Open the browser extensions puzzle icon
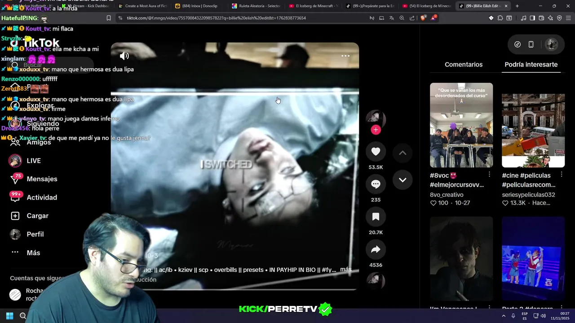The height and width of the screenshot is (323, 575). coord(500,18)
